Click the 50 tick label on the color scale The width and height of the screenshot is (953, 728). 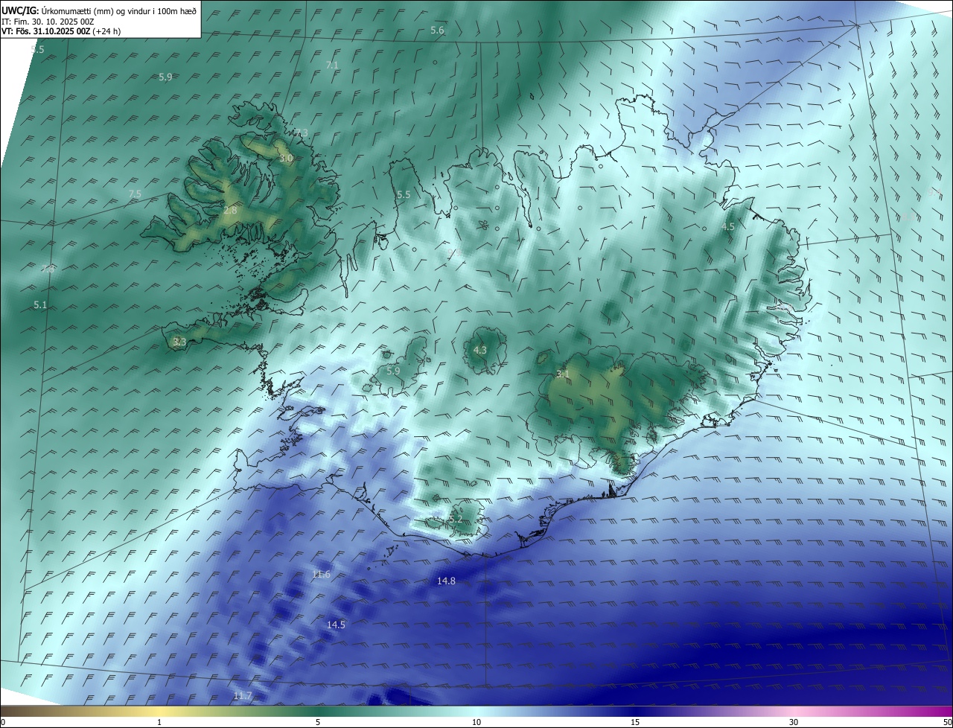pyautogui.click(x=947, y=722)
